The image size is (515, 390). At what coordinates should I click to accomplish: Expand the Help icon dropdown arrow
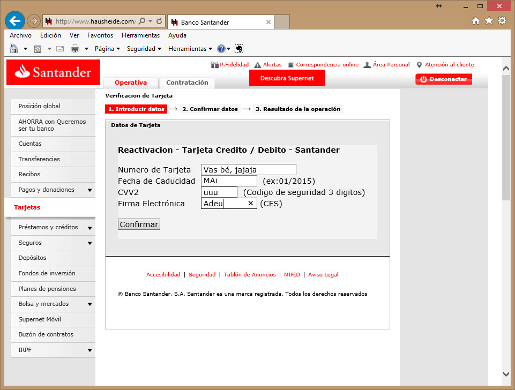coord(229,49)
